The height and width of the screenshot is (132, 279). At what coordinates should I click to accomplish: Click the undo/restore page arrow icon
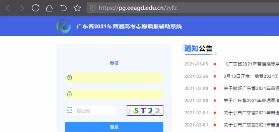pos(63,8)
